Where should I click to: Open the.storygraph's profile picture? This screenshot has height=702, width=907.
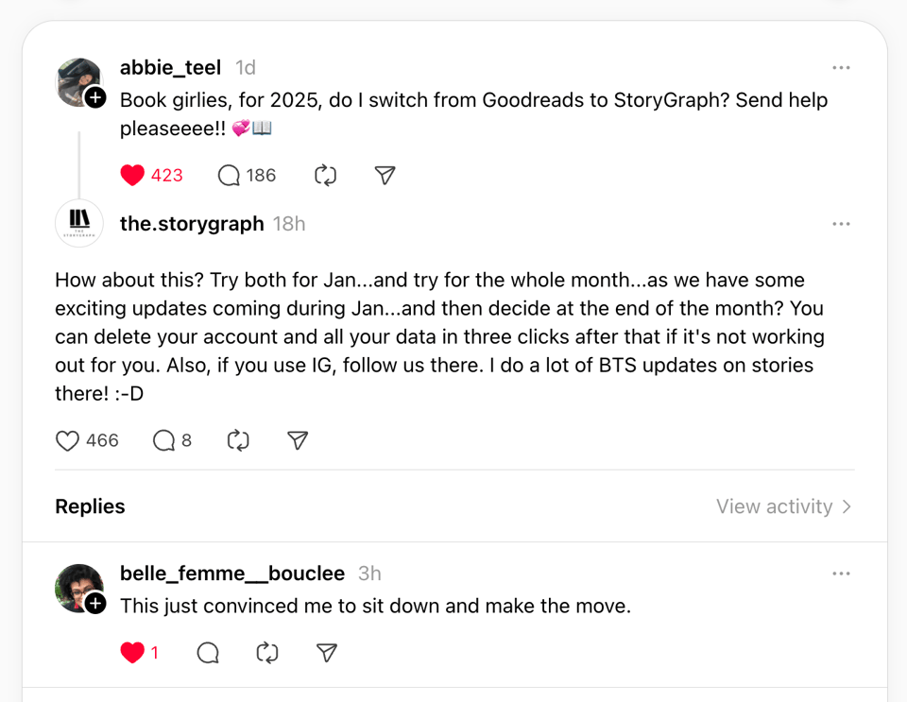(79, 224)
